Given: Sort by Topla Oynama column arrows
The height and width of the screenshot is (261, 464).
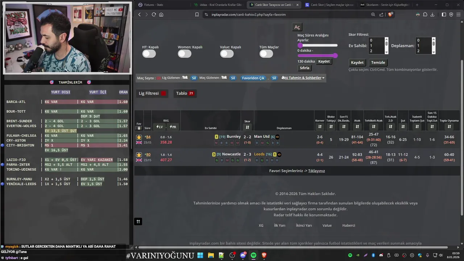Looking at the screenshot, I should coord(449,127).
